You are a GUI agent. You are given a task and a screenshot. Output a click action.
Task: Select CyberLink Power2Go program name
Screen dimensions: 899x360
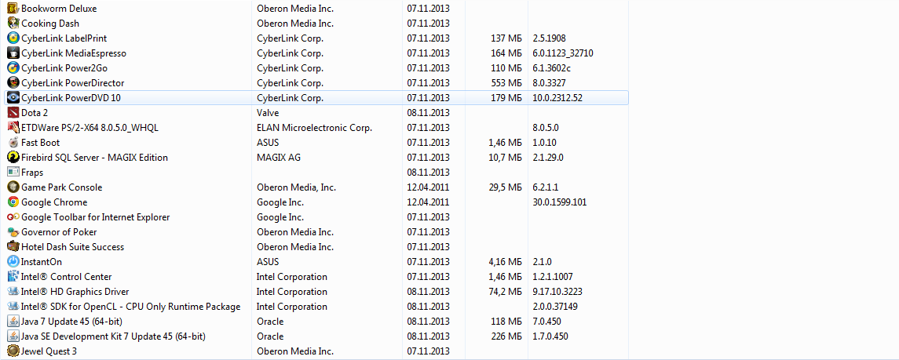coord(65,68)
